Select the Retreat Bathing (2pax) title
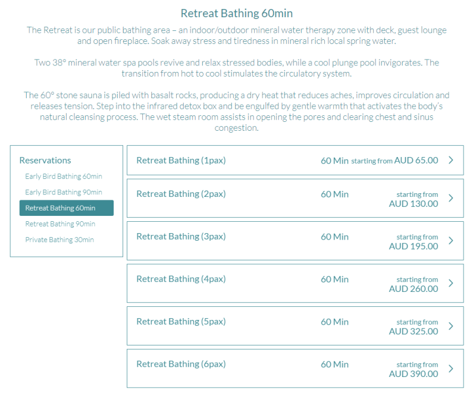The image size is (476, 396). [181, 194]
